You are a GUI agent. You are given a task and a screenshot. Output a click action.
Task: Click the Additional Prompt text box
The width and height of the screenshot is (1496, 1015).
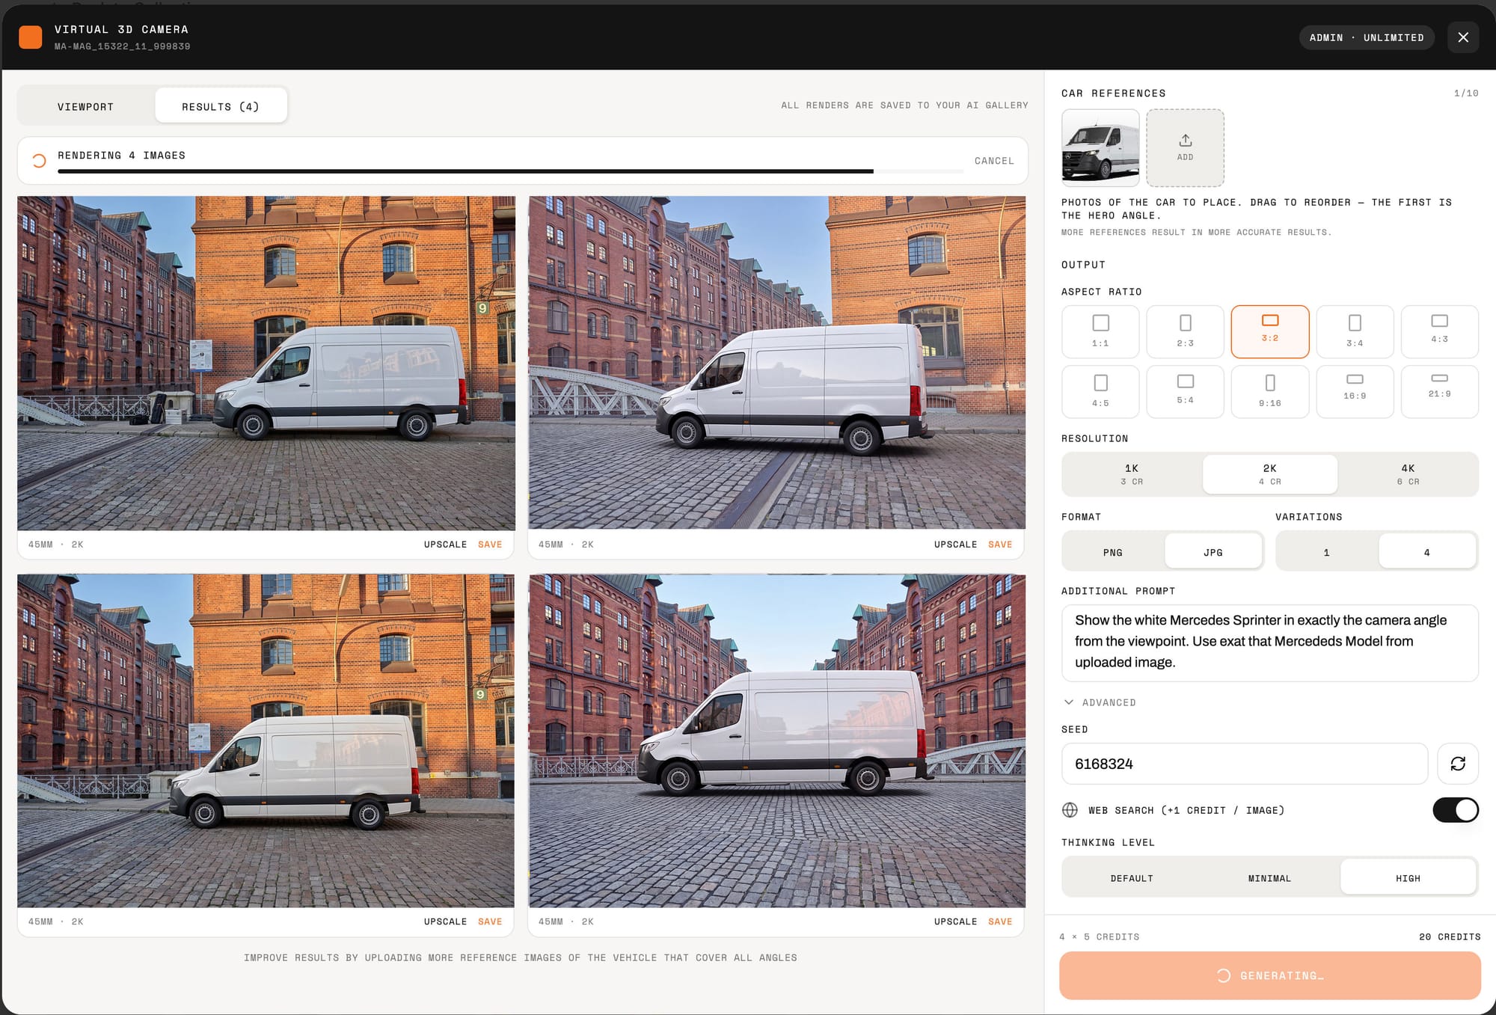pos(1270,643)
